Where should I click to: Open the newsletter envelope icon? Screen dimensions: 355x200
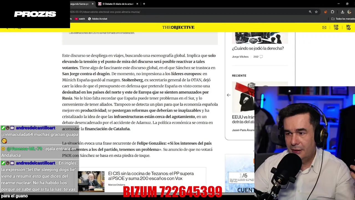pyautogui.click(x=324, y=27)
